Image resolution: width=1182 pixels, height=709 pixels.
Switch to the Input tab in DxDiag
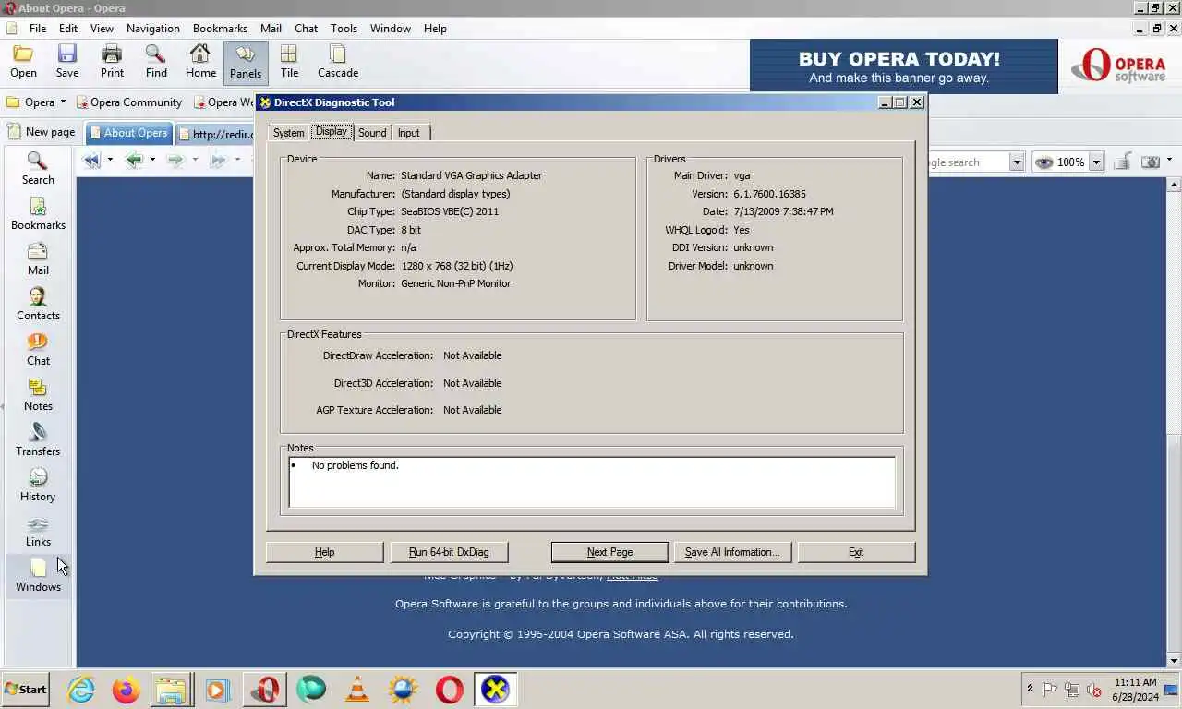[x=408, y=133]
